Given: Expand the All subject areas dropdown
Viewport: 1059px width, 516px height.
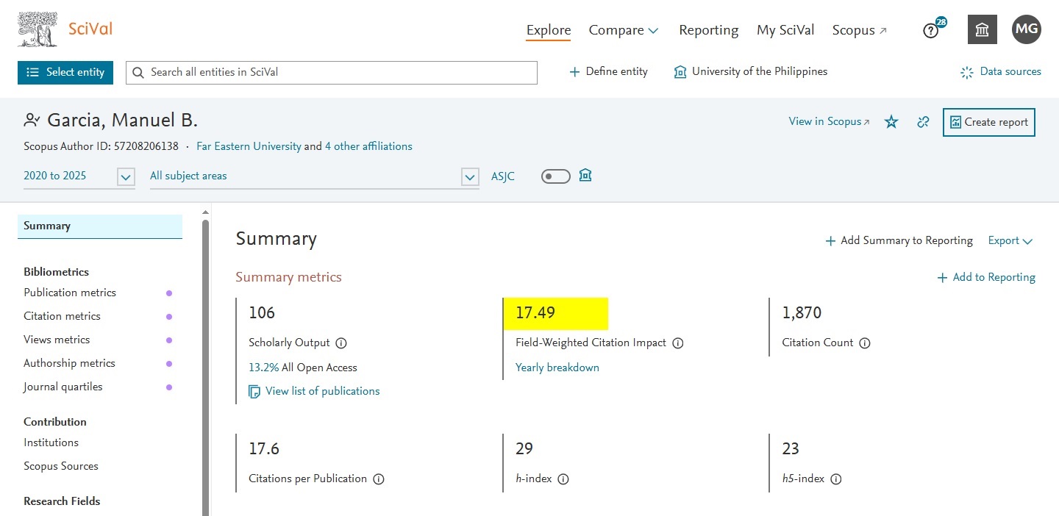Looking at the screenshot, I should [469, 176].
